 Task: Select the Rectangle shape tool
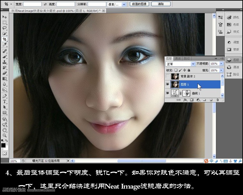point(4,113)
